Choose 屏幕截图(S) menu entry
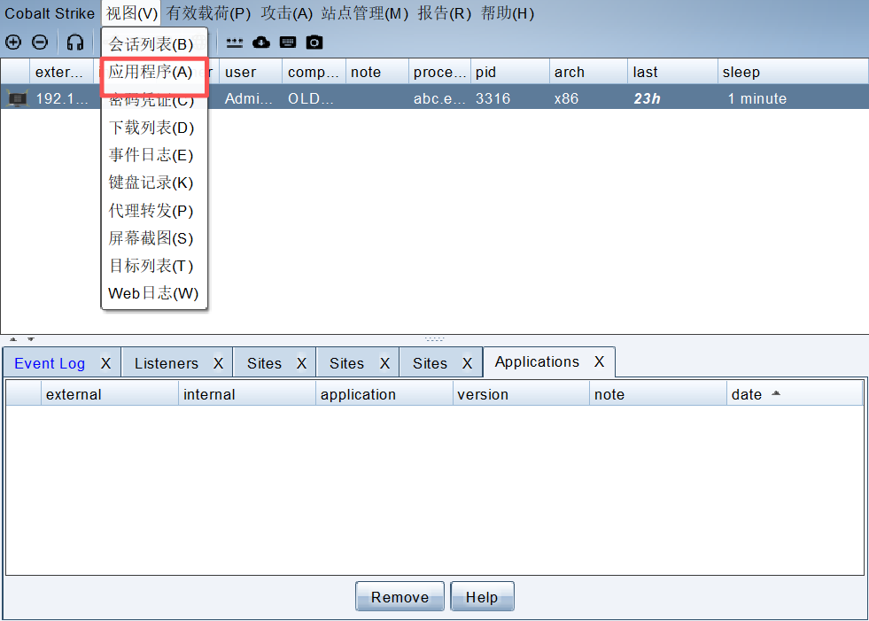869x621 pixels. pos(154,238)
